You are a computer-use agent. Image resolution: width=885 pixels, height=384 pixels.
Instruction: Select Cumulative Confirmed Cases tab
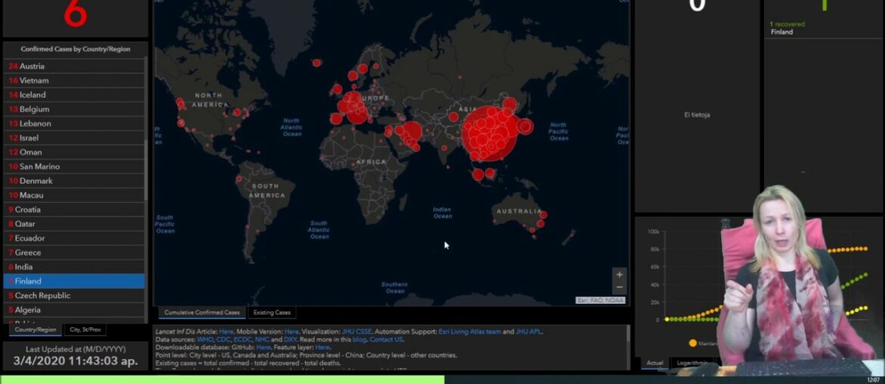click(x=202, y=312)
